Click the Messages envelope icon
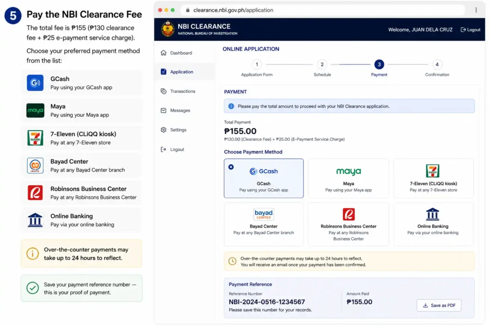 click(163, 110)
